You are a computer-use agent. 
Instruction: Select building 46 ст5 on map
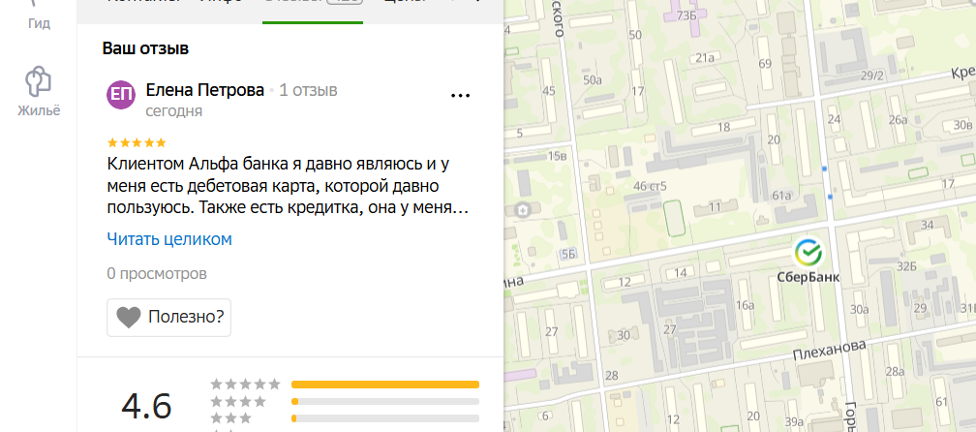pos(649,186)
